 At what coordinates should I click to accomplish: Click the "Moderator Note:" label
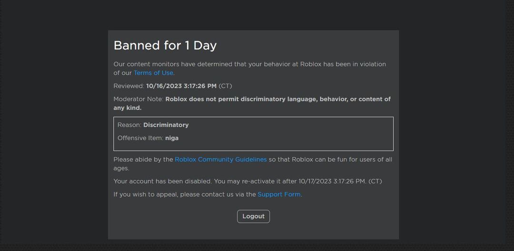coord(138,99)
